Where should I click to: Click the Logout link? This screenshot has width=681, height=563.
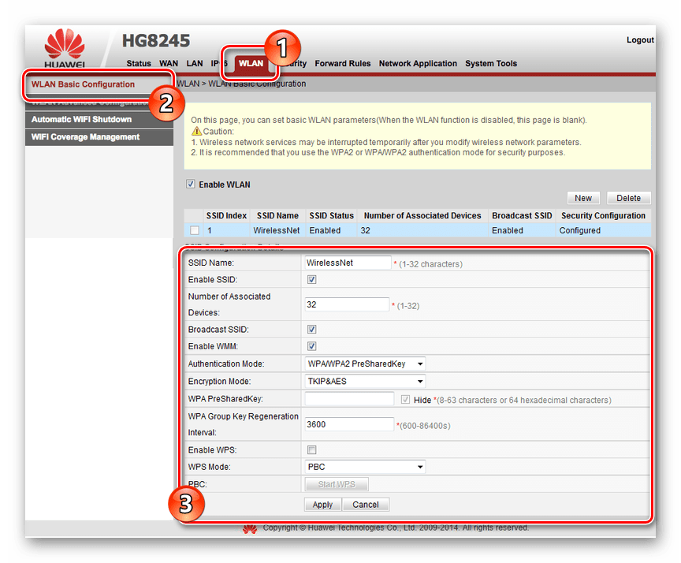[x=640, y=40]
